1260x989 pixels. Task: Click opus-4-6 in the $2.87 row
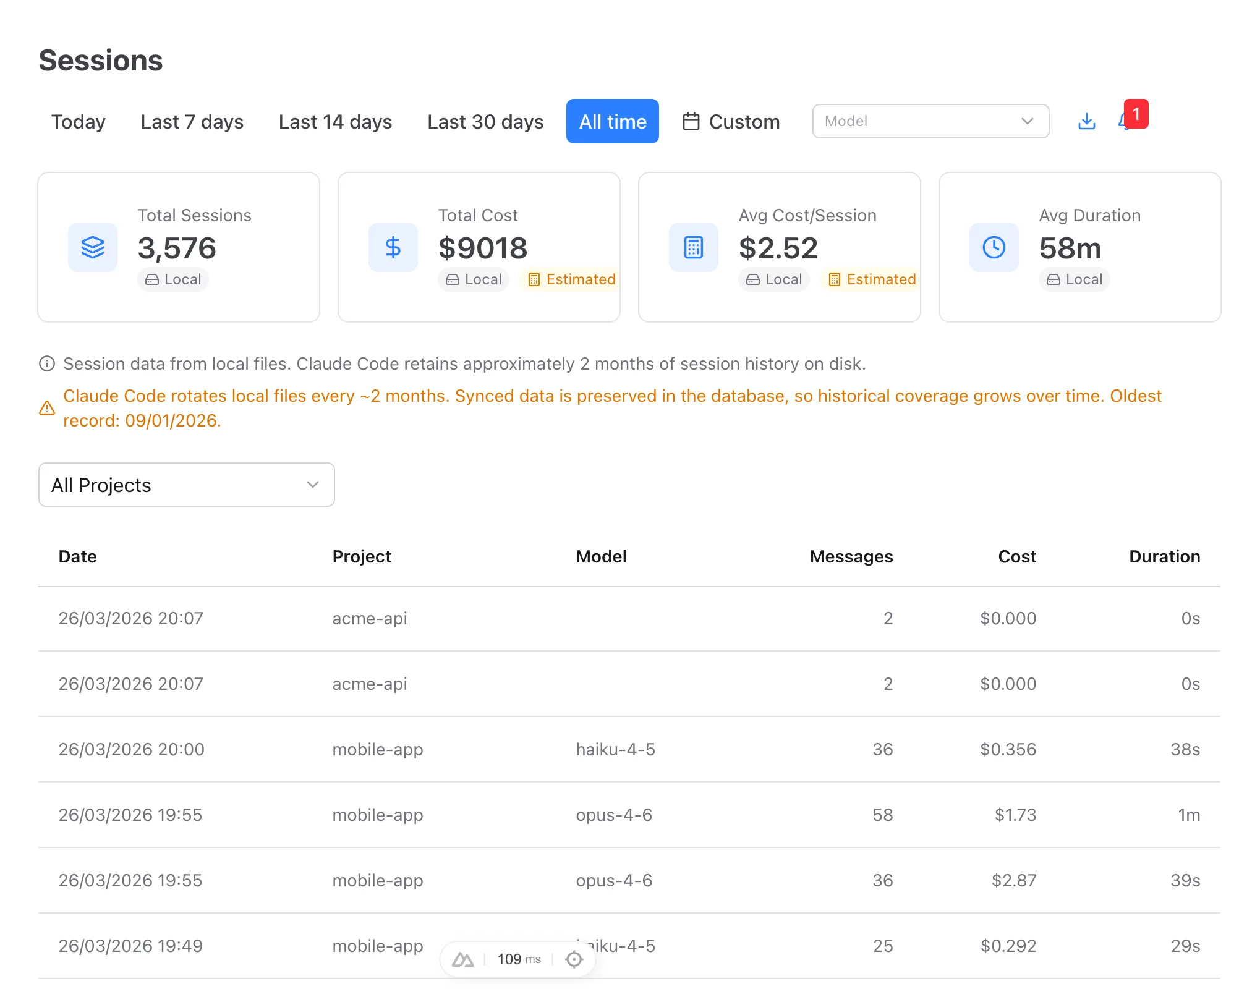coord(614,880)
